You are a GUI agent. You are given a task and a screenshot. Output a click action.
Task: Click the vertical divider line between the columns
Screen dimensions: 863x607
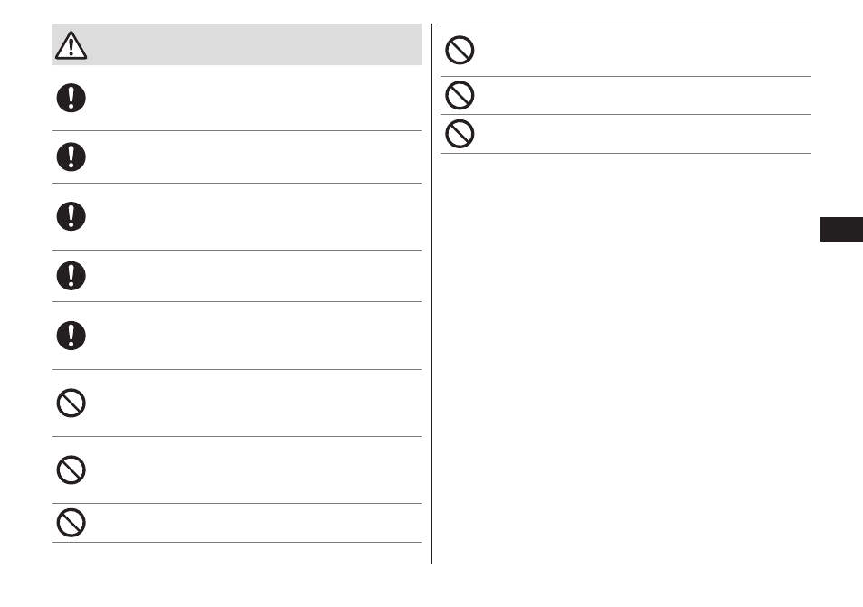point(432,294)
